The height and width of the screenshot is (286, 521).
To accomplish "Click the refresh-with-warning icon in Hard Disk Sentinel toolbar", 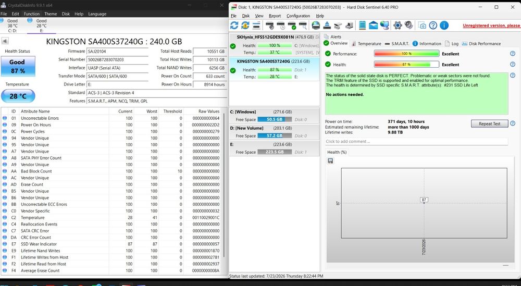I will coord(245,25).
